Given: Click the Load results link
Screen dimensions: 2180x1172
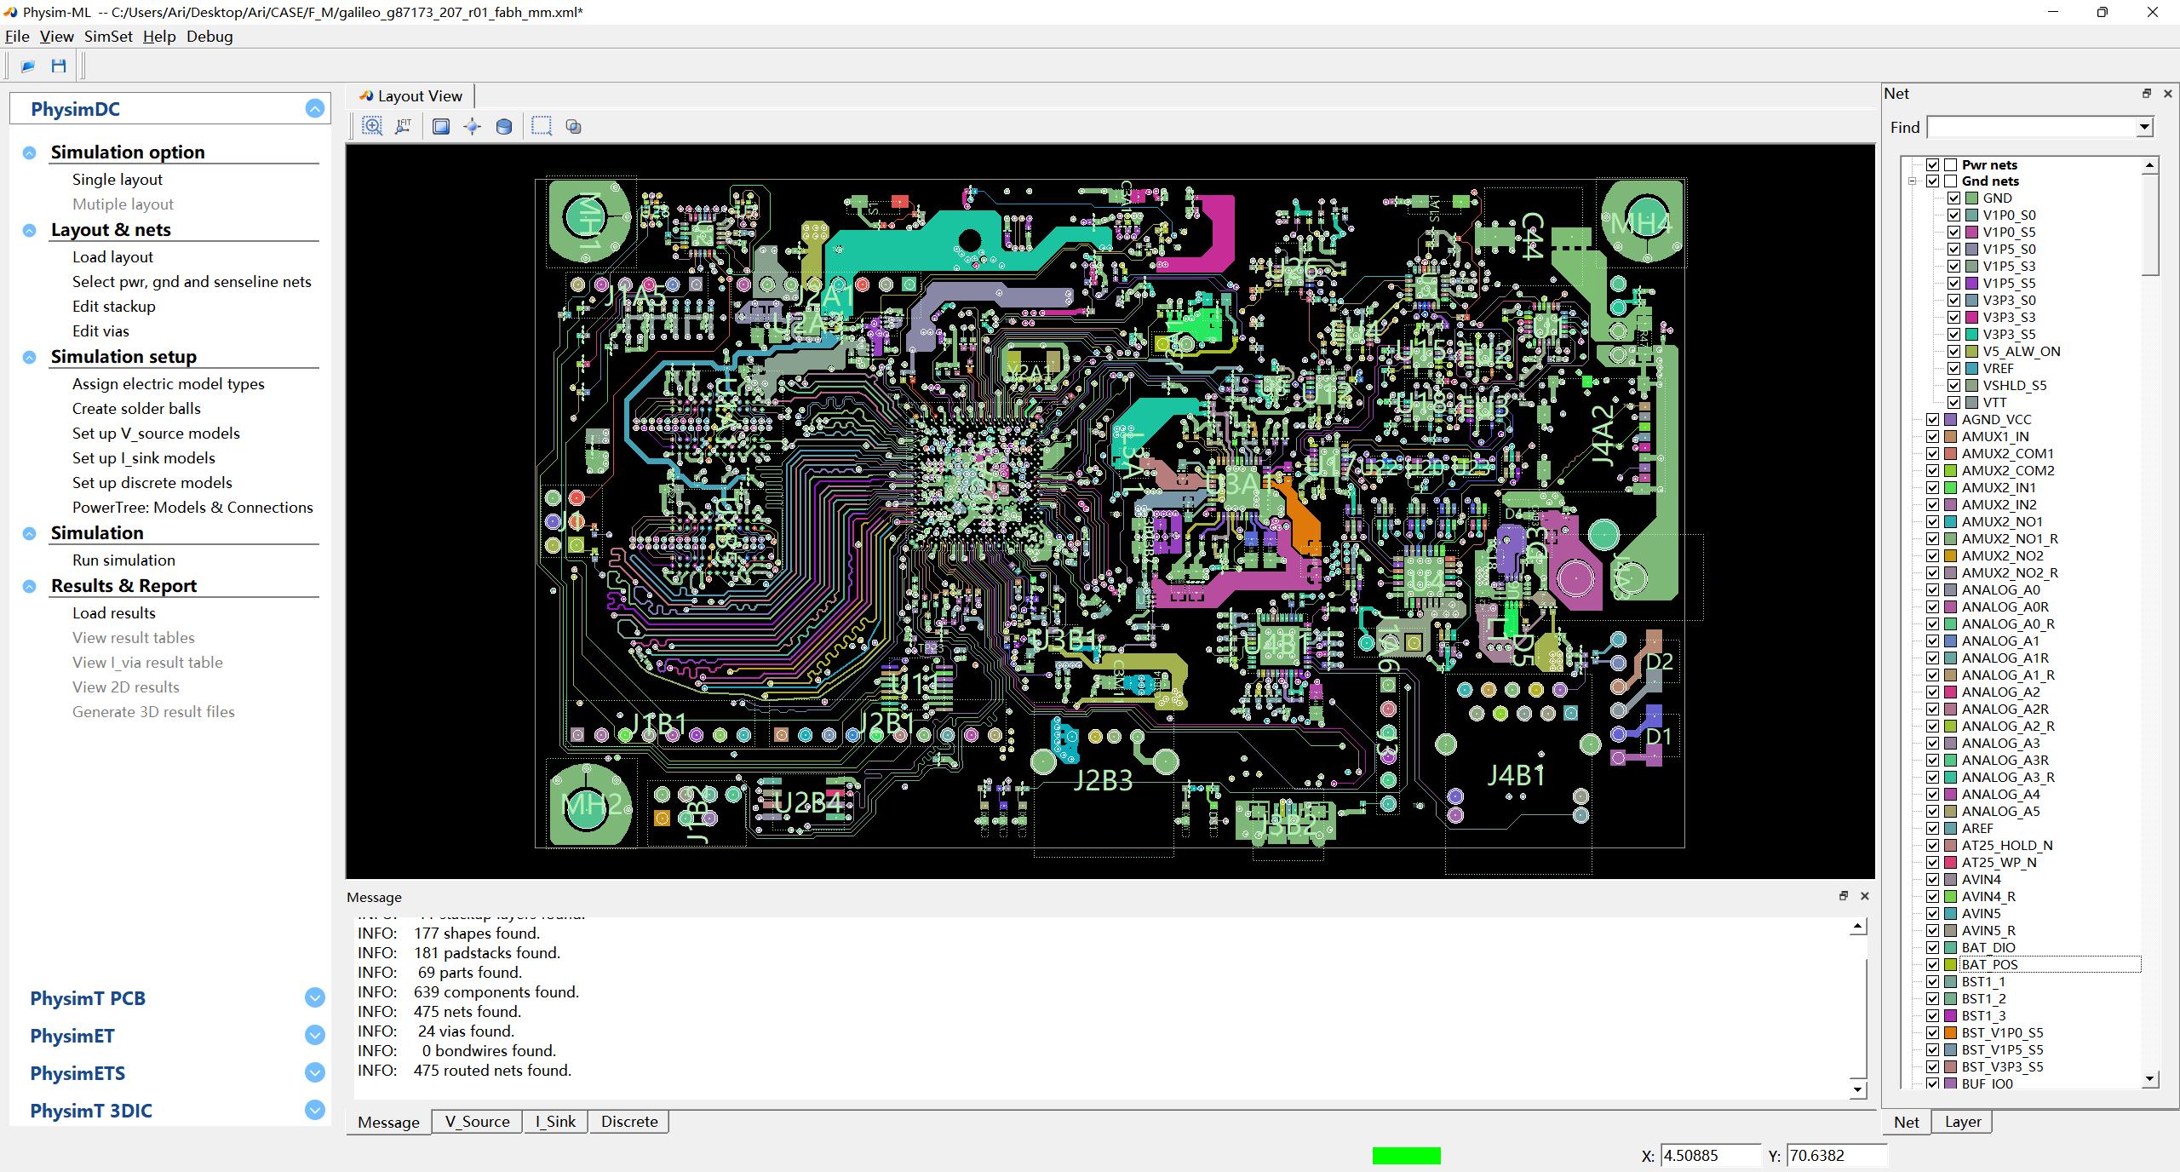Looking at the screenshot, I should (x=114, y=613).
